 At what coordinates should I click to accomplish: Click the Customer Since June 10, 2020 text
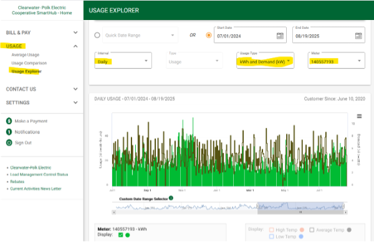tap(334, 99)
